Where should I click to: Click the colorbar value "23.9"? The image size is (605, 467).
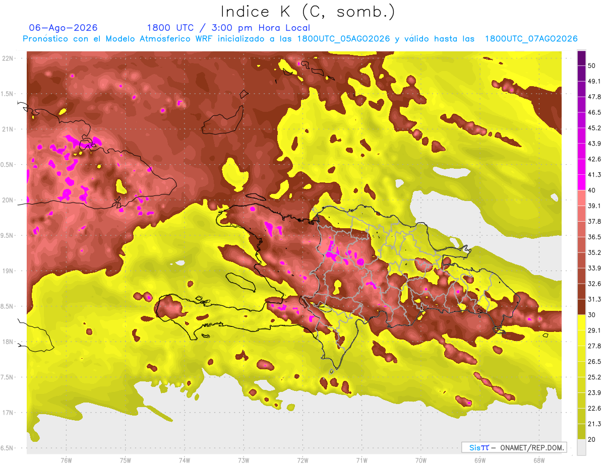594,393
